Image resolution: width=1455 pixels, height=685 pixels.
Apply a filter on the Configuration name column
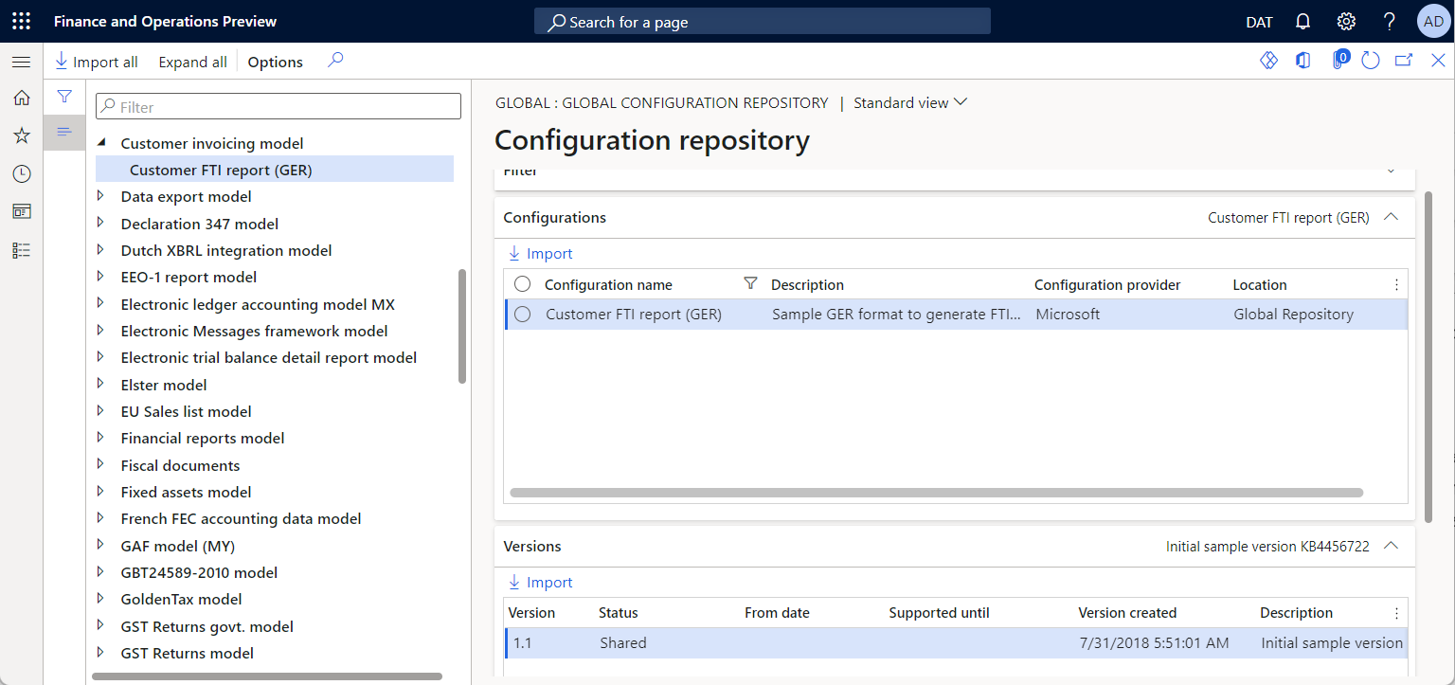[x=750, y=283]
